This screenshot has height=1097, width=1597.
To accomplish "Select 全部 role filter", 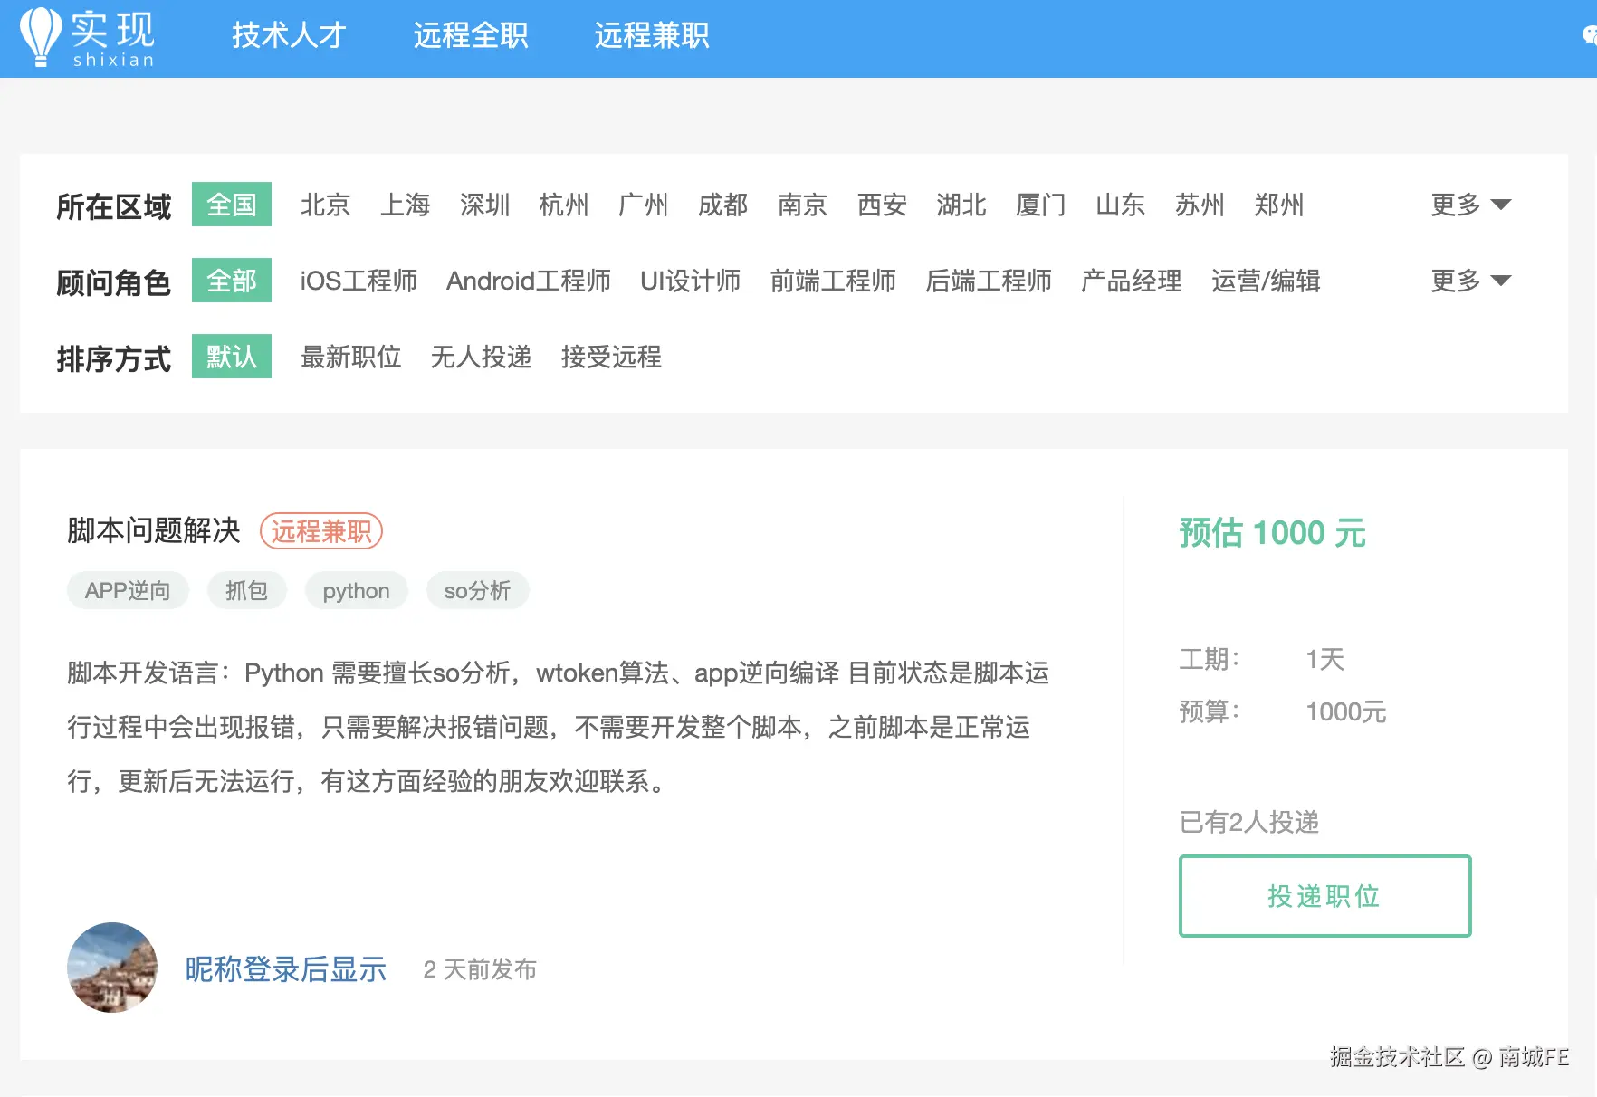I will coord(232,281).
